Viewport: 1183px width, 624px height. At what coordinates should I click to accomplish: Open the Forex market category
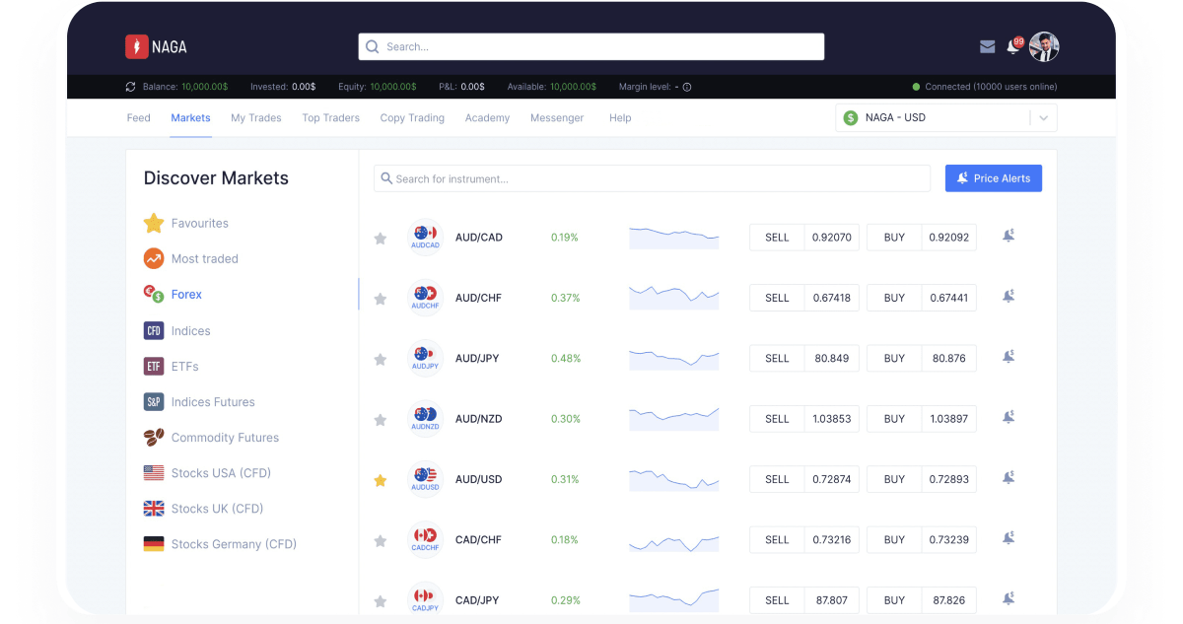click(x=187, y=294)
